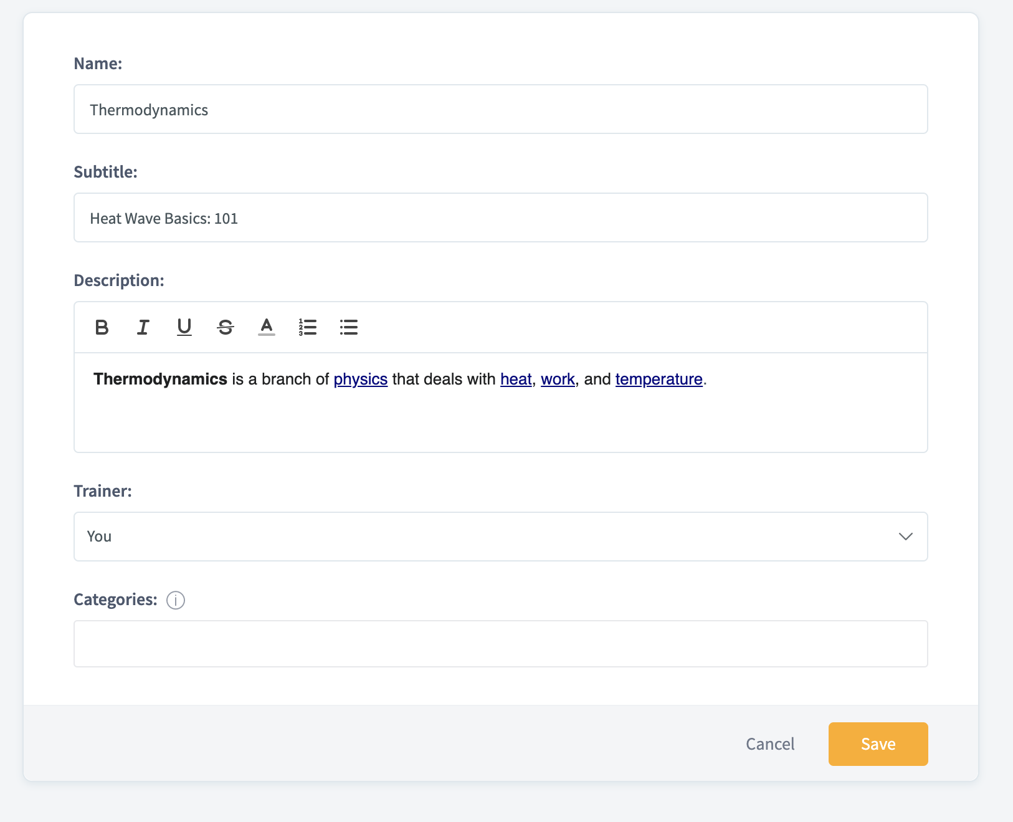
Task: Expand the Trainer dropdown chevron
Action: pyautogui.click(x=905, y=537)
